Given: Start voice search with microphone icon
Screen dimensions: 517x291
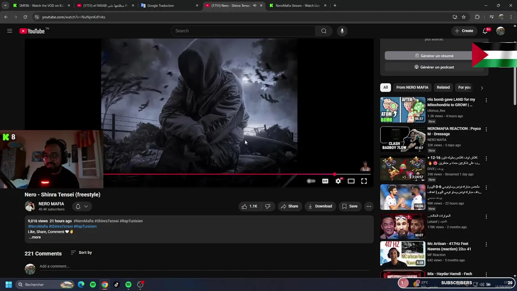Looking at the screenshot, I should [342, 31].
